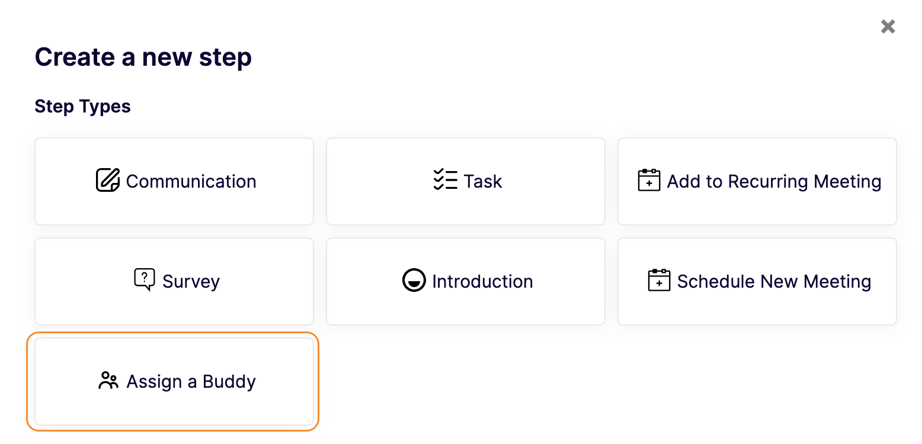922x444 pixels.
Task: Click the Communication card label text
Action: (191, 181)
